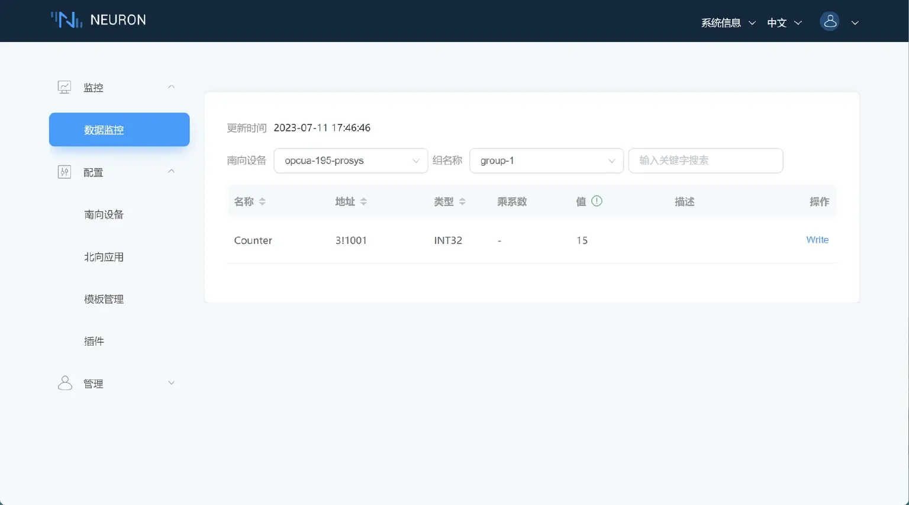The image size is (909, 505).
Task: Select the monitoring icon beside 监控
Action: coord(65,86)
